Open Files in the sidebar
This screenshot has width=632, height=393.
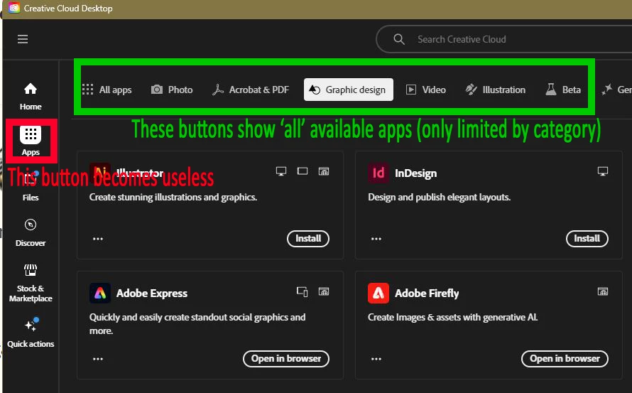pos(31,186)
